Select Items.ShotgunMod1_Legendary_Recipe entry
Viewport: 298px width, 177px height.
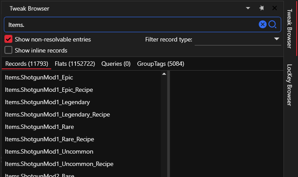click(57, 114)
